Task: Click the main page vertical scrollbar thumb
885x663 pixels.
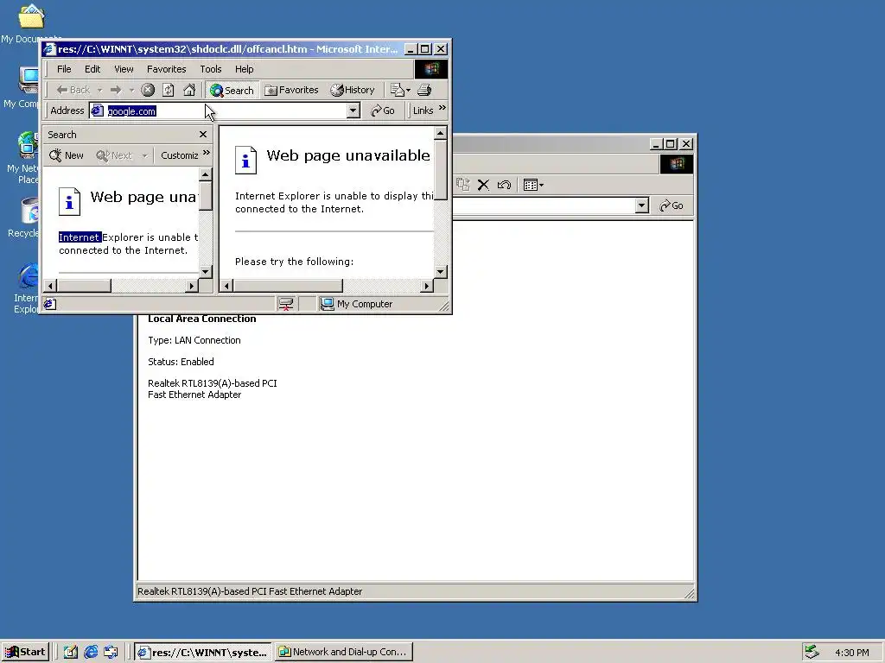Action: coord(441,170)
